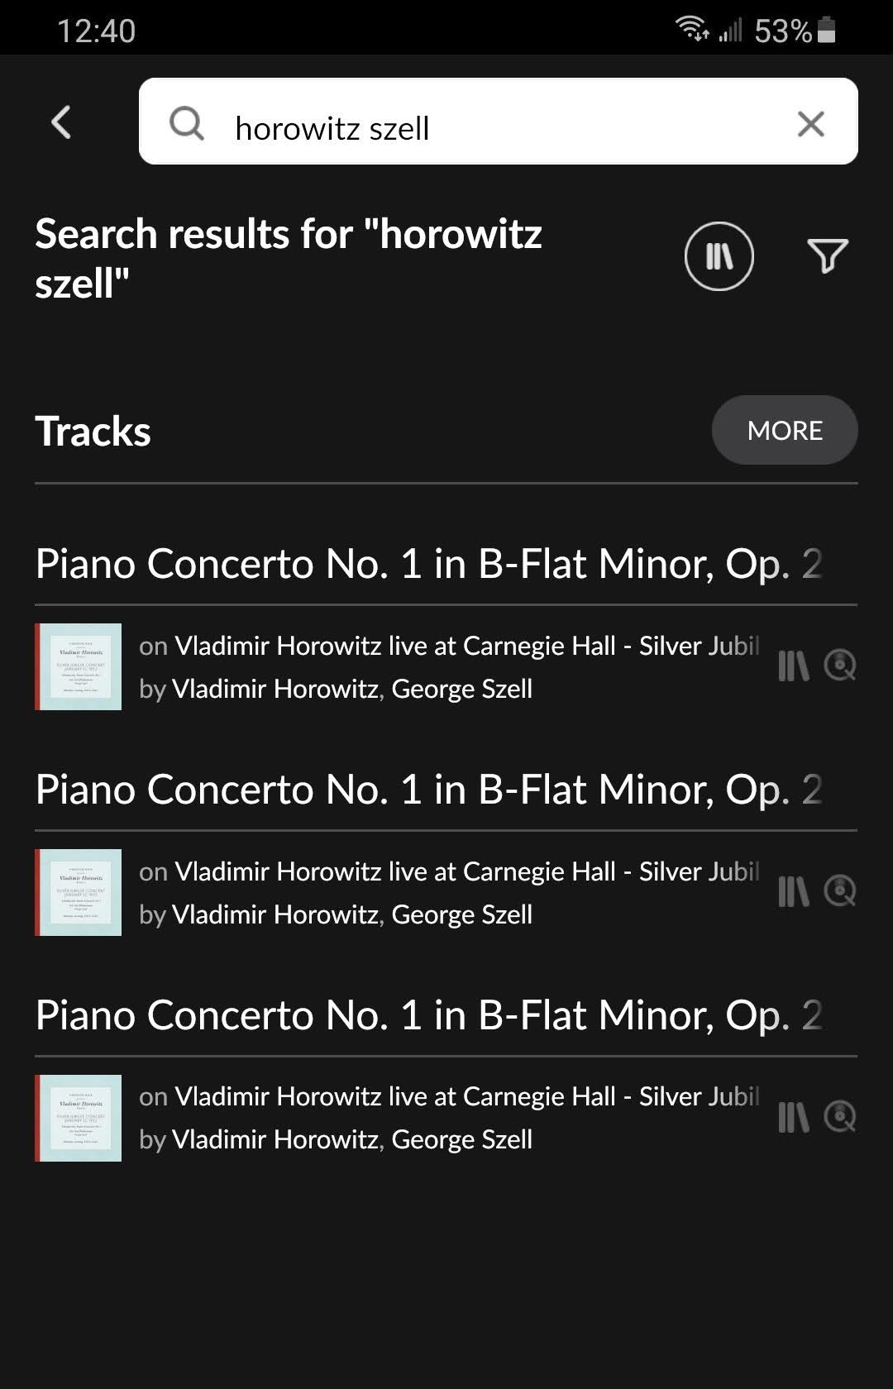Add second track to library
This screenshot has width=893, height=1389.
point(793,891)
